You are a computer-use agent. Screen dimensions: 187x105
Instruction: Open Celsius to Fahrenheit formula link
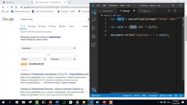coord(53,89)
